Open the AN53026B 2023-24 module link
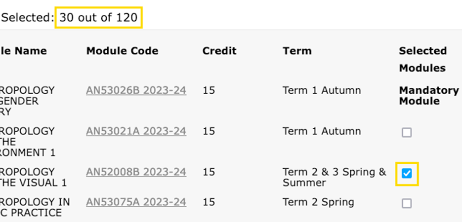462x222 pixels. [x=136, y=91]
